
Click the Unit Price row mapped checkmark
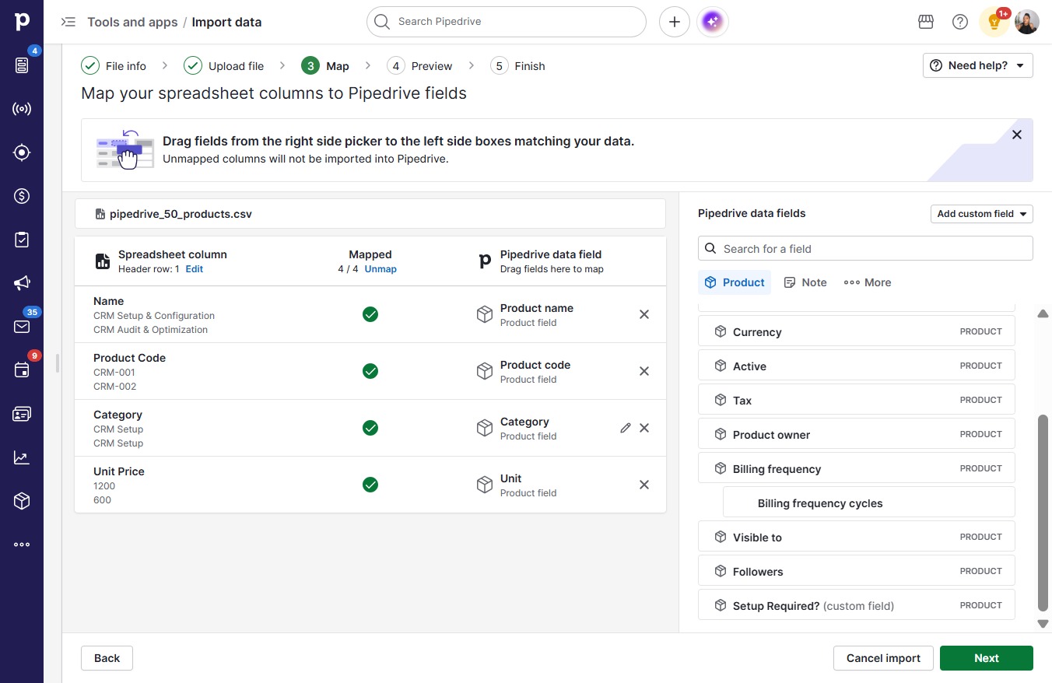(370, 485)
